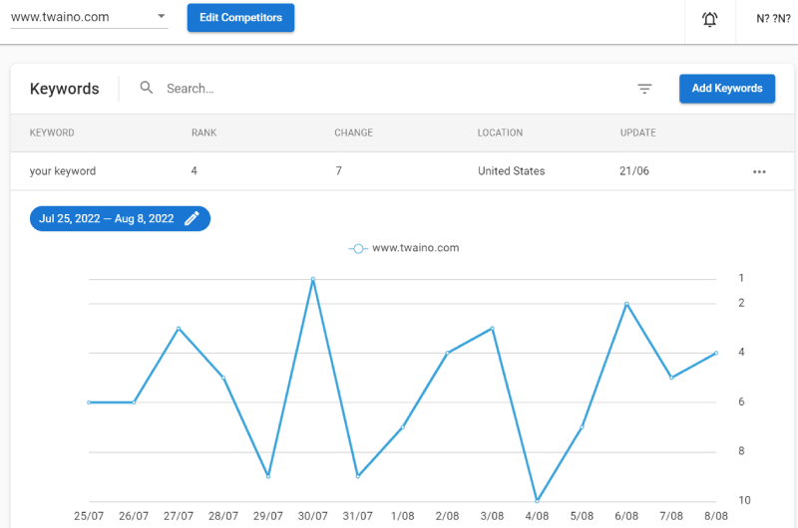Toggle the www.twaino.com legend marker

pyautogui.click(x=358, y=248)
